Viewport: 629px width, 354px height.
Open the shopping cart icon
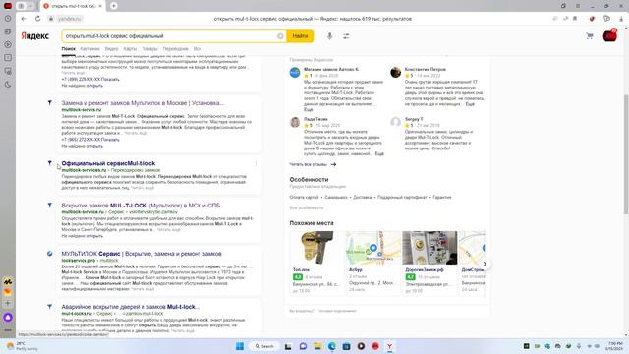click(590, 36)
